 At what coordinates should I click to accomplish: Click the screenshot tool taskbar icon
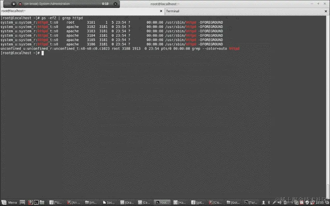(30, 202)
